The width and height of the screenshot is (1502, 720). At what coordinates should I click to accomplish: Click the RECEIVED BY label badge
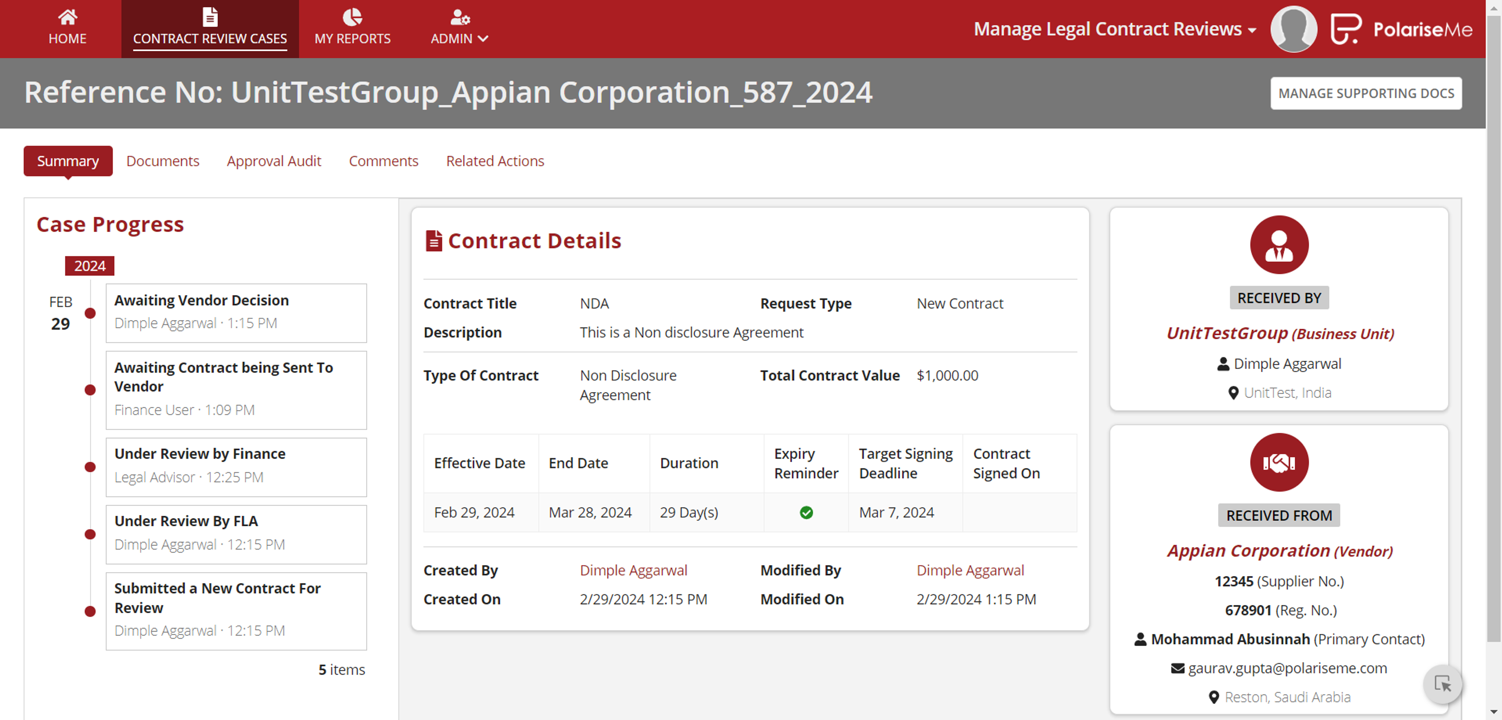tap(1279, 297)
